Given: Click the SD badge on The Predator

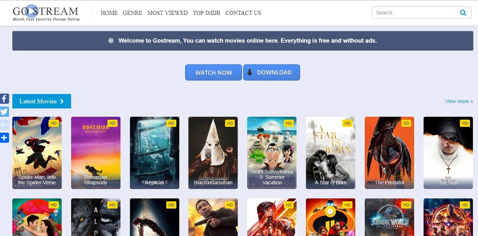Looking at the screenshot, I should (406, 123).
